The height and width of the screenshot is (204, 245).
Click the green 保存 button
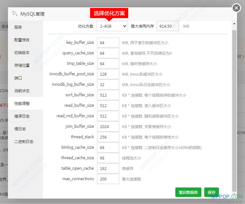[x=211, y=192]
